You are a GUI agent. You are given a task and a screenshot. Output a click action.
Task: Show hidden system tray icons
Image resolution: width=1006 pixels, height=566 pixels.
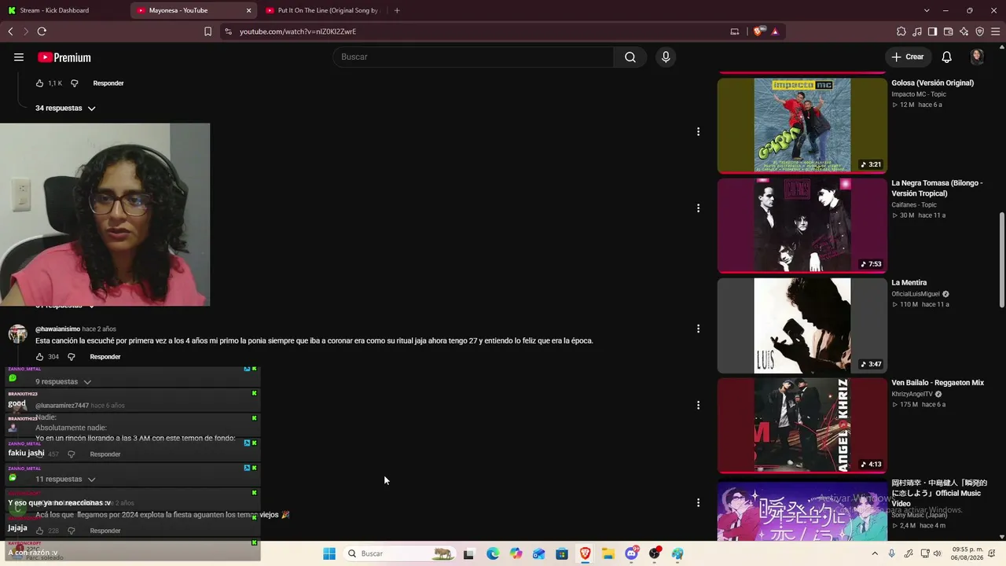(875, 553)
